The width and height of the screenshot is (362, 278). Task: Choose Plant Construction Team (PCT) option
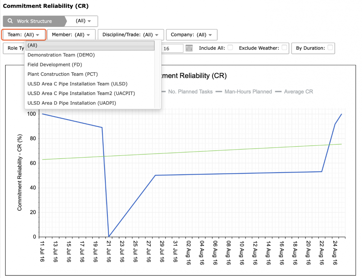62,74
